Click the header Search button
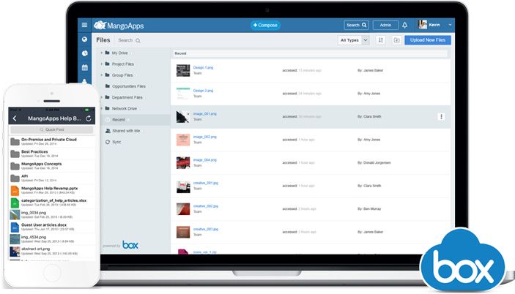Image resolution: width=515 pixels, height=294 pixels. 356,25
